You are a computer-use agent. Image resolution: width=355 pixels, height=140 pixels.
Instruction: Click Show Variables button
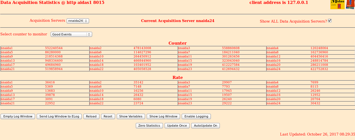coord(131,116)
